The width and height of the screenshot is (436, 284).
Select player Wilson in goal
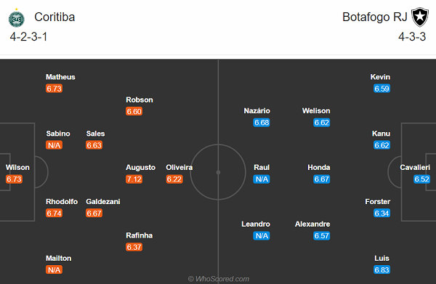click(x=17, y=167)
